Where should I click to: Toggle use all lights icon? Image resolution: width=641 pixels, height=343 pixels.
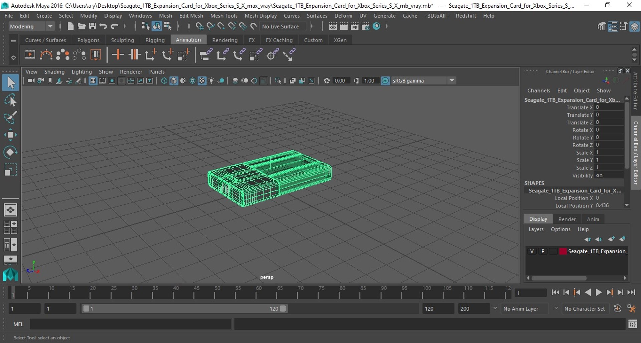(x=211, y=81)
